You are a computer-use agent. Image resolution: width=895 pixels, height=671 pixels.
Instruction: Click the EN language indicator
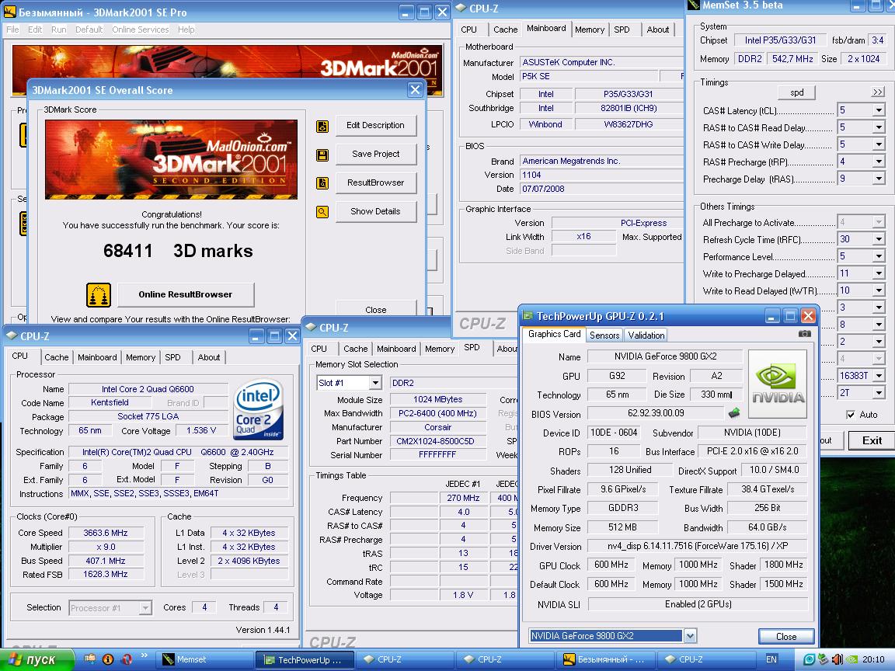[x=771, y=659]
